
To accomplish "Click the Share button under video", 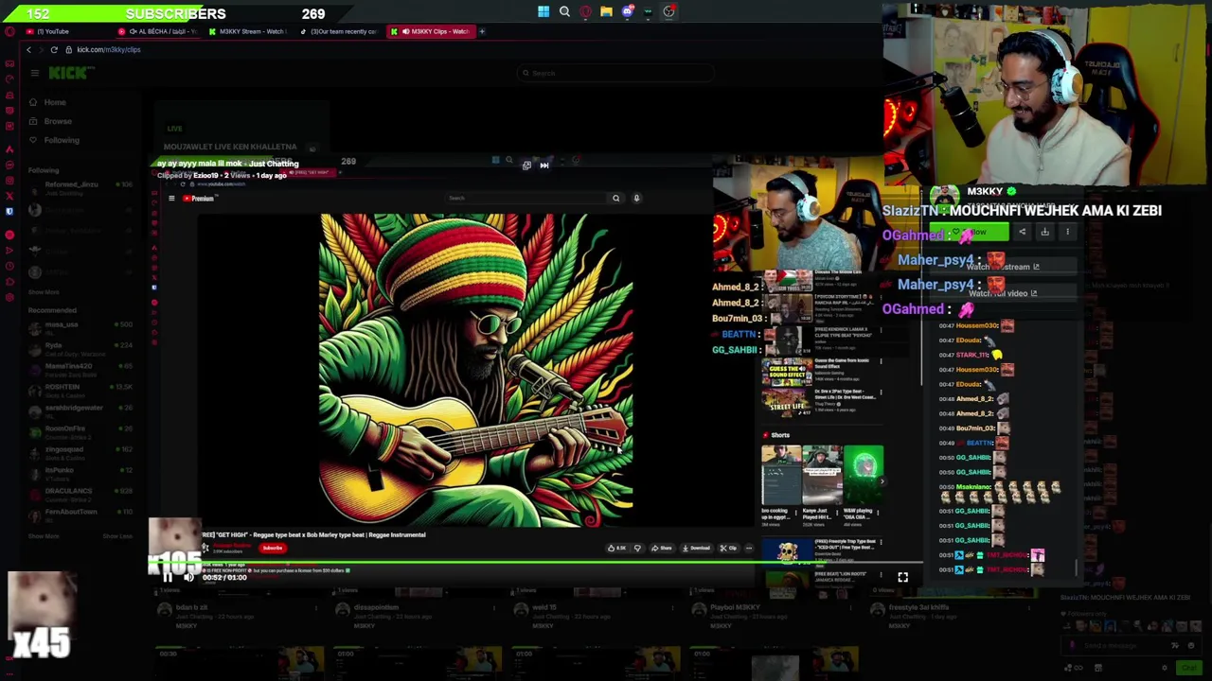I will click(x=661, y=548).
